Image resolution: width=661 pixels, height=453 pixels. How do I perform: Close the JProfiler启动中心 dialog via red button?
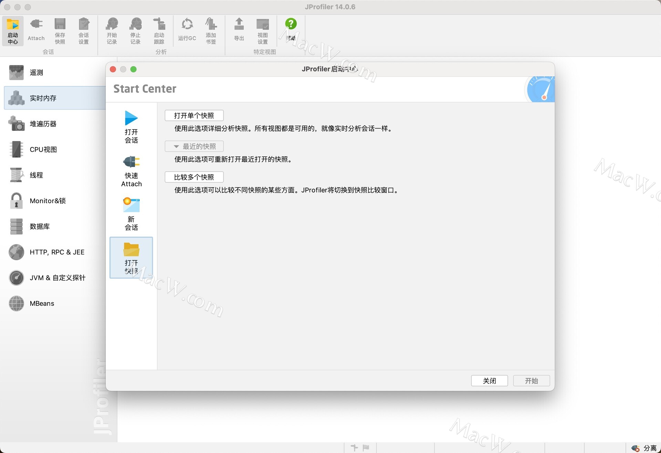point(113,69)
